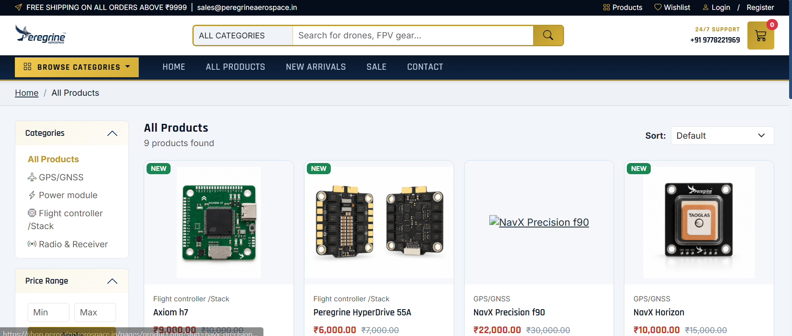This screenshot has width=792, height=336.
Task: Click the All Products page heading
Action: [176, 128]
